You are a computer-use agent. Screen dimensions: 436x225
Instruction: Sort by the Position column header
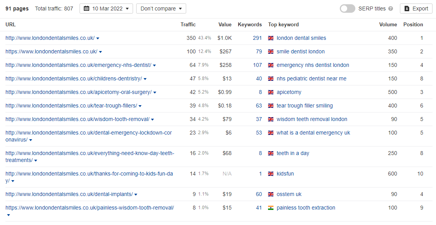click(x=413, y=25)
